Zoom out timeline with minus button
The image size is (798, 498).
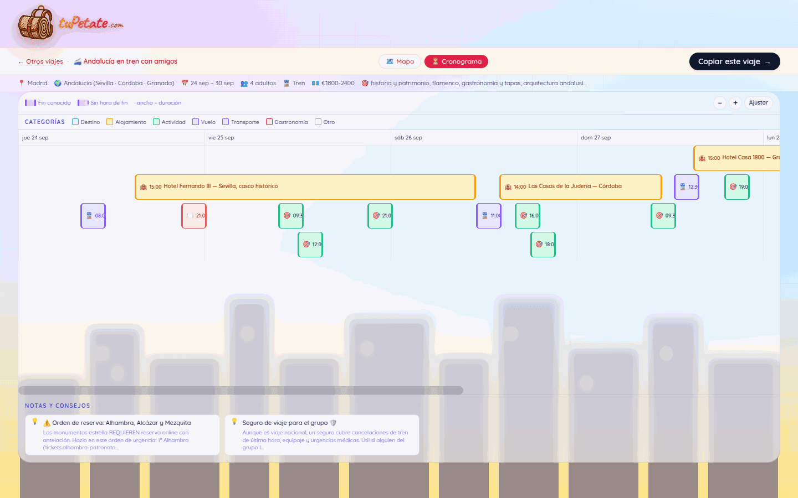pyautogui.click(x=720, y=103)
